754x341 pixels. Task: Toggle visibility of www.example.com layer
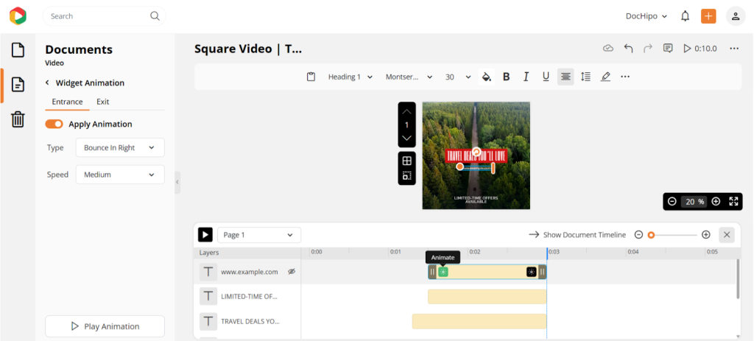click(x=291, y=272)
